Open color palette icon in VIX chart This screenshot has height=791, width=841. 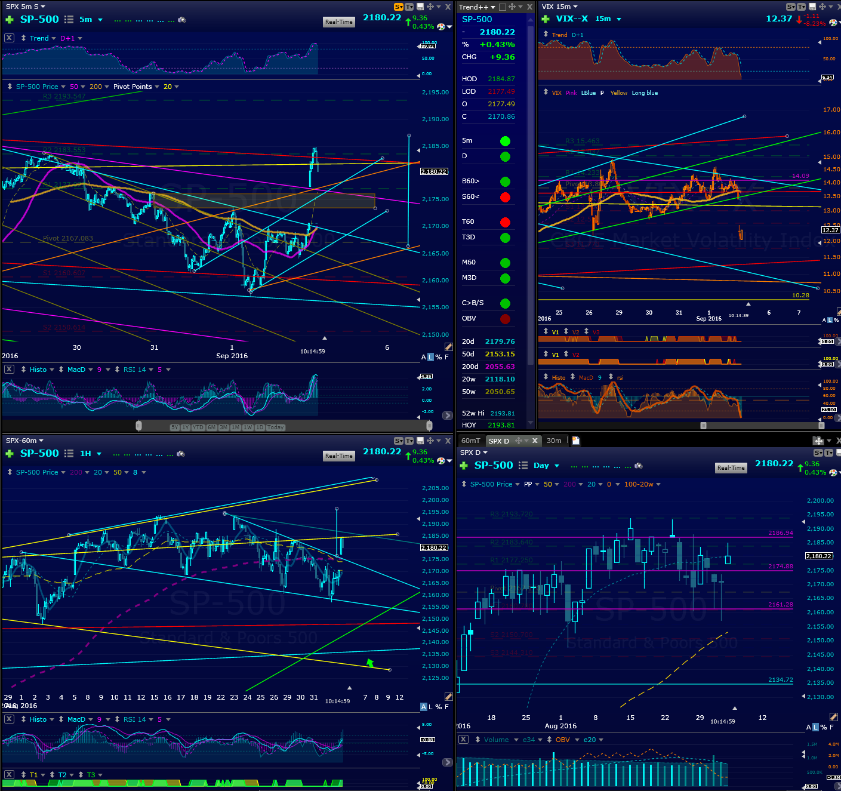tap(833, 23)
